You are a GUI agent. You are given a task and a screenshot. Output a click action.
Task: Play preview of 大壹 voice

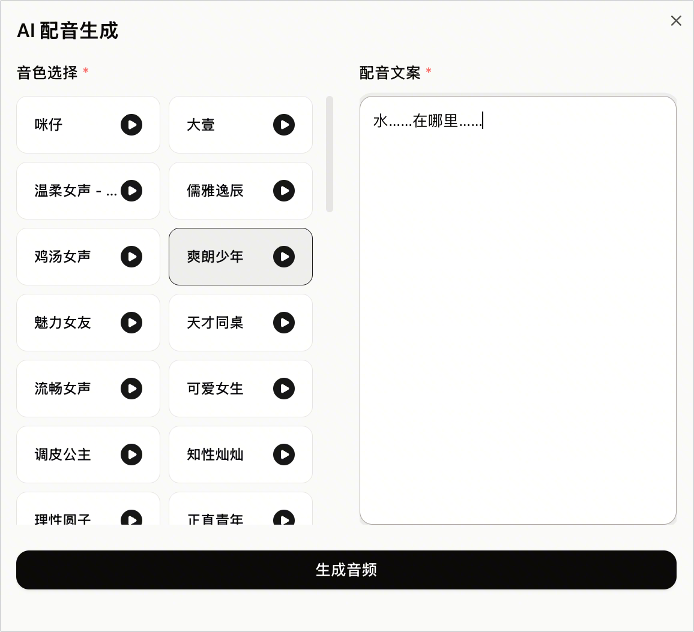point(284,125)
